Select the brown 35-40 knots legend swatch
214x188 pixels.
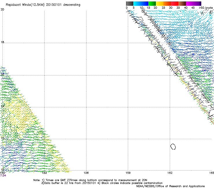tap(182, 3)
